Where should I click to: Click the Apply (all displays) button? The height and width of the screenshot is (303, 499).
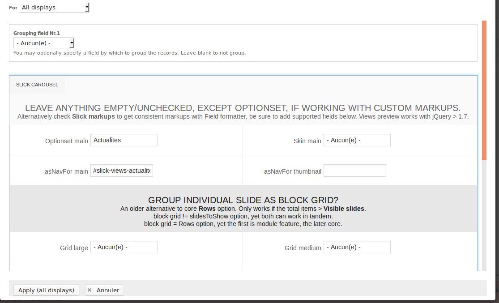[x=46, y=290]
